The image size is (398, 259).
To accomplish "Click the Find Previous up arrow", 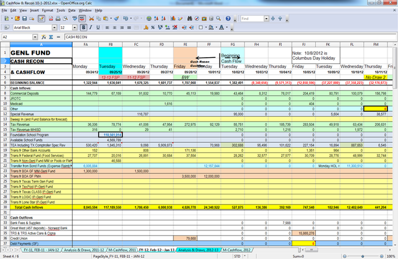I will [x=280, y=19].
